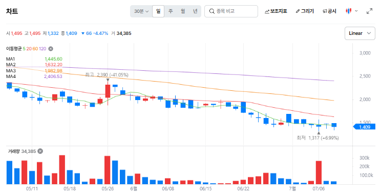This screenshot has width=381, height=196.
Task: Click the -4.47% change value
Action: (101, 33)
